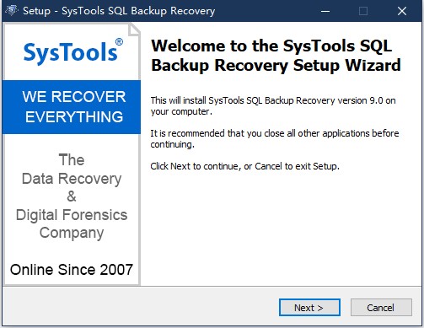Screen dimensions: 424x328
Task: Cancel the installation using the Cancel button
Action: [381, 308]
